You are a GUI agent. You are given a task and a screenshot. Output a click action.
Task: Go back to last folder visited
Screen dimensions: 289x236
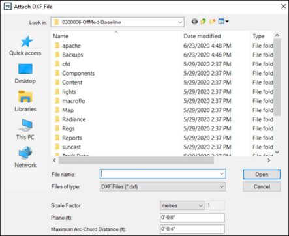[194, 22]
